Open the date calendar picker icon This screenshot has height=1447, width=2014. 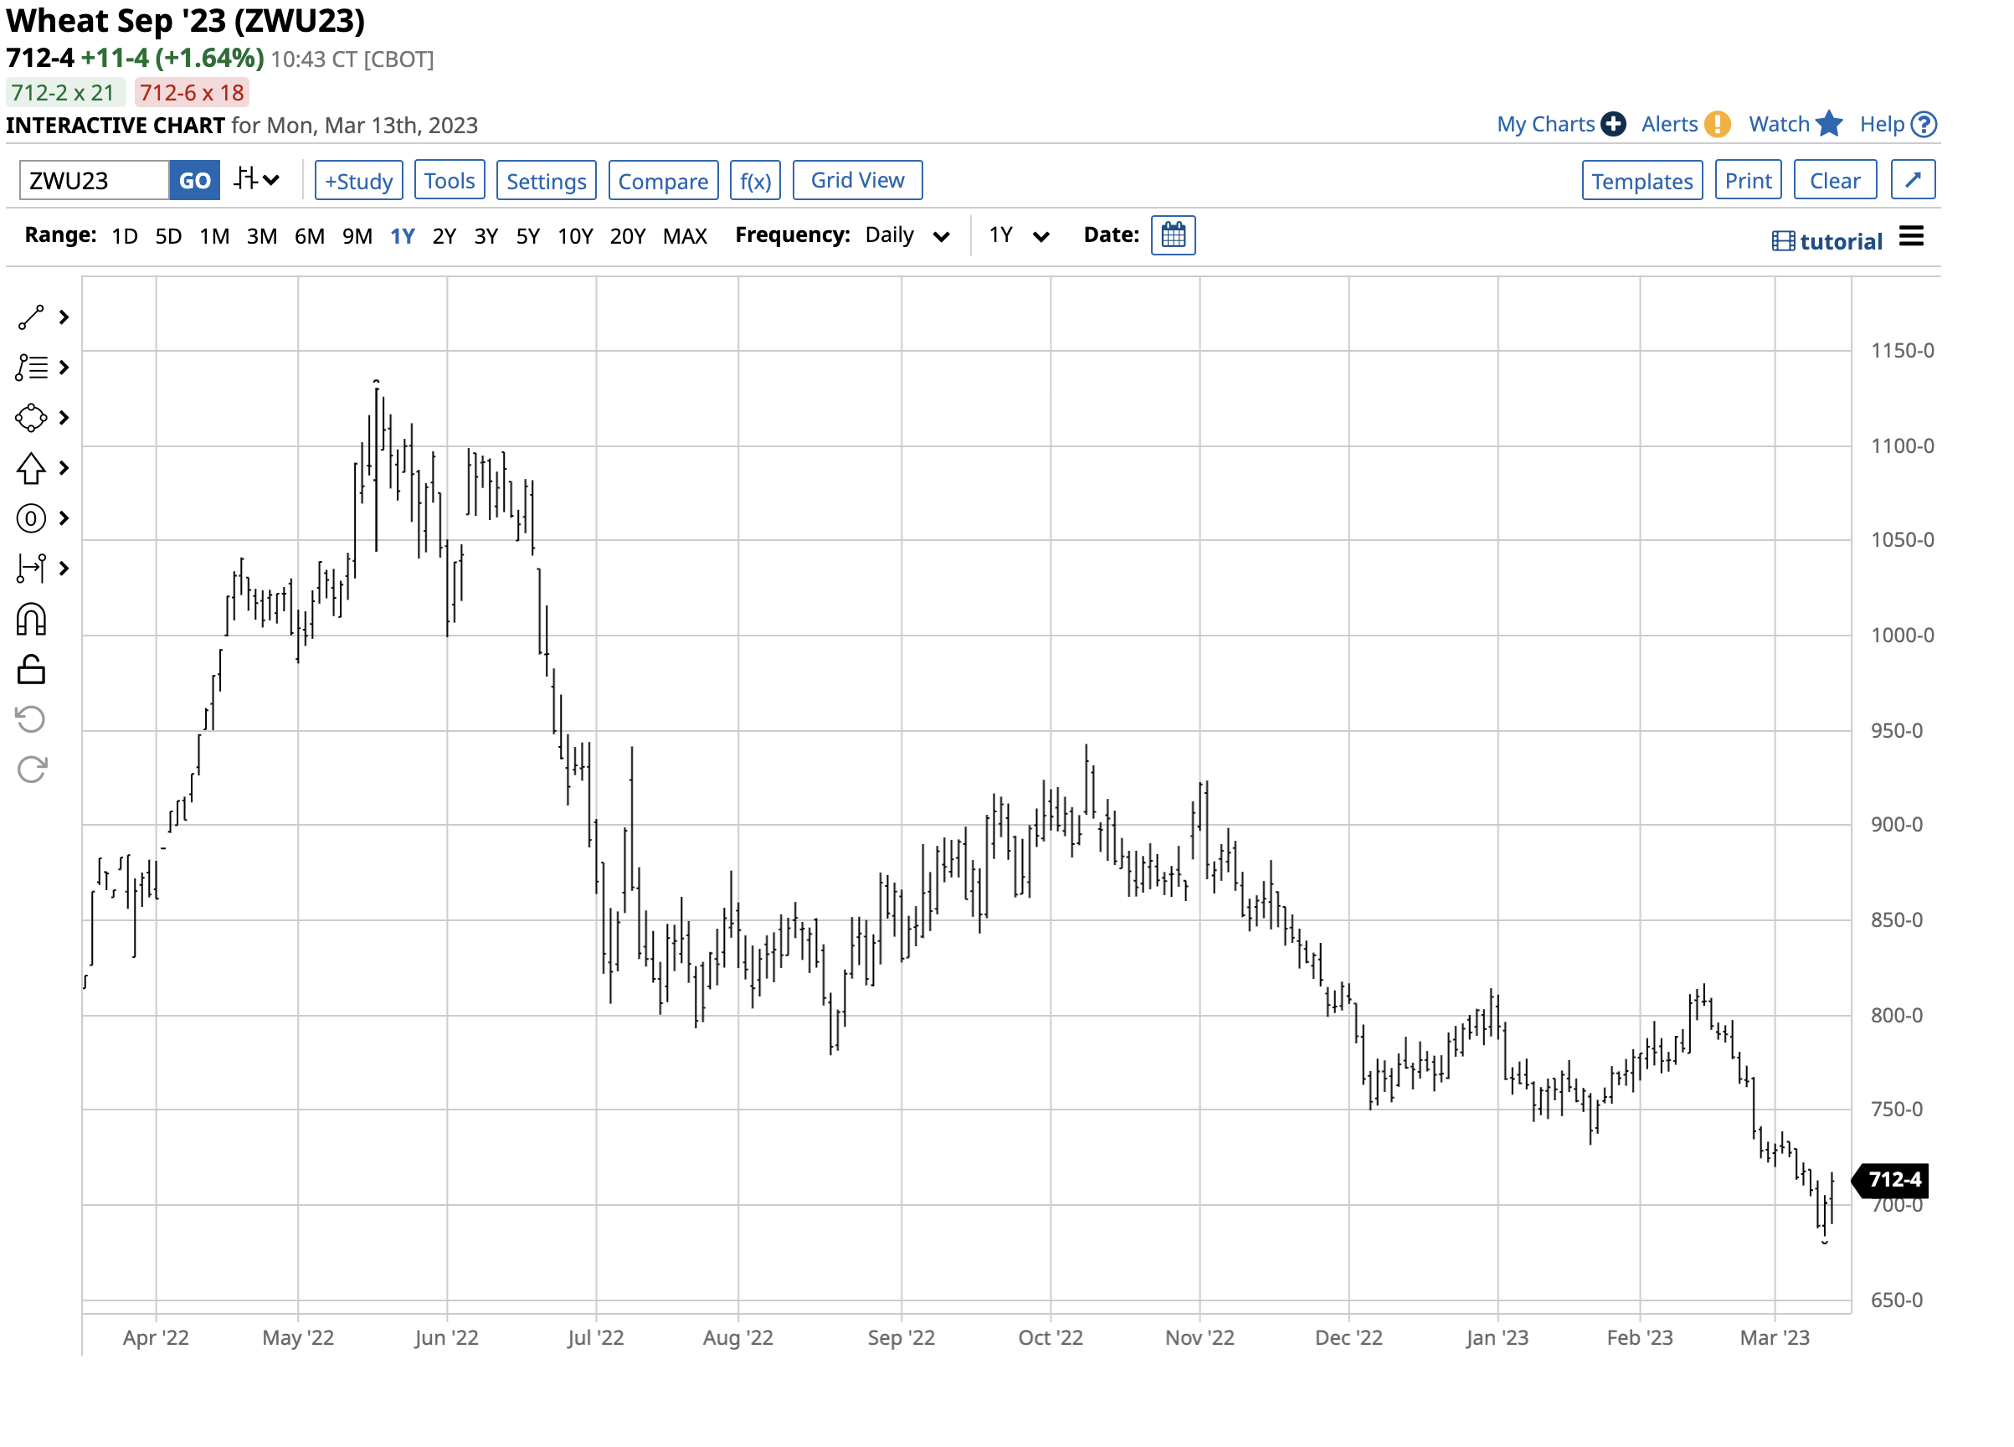1173,235
